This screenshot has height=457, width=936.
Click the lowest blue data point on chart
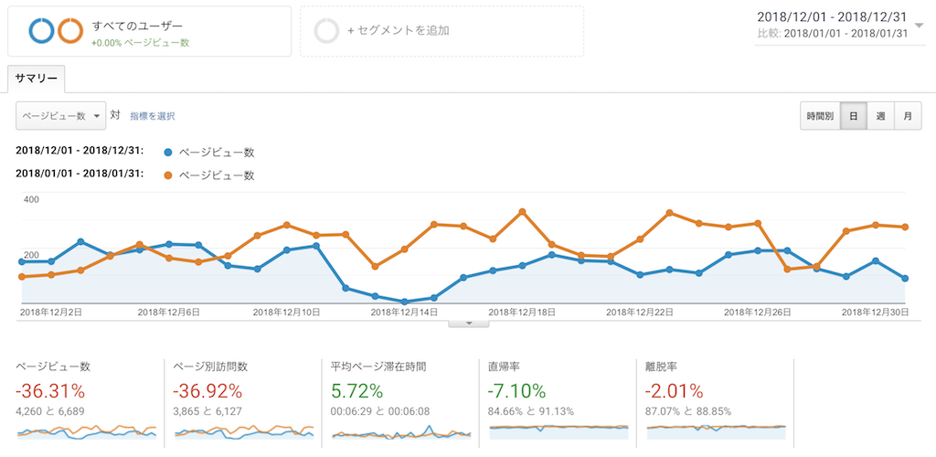click(x=405, y=302)
